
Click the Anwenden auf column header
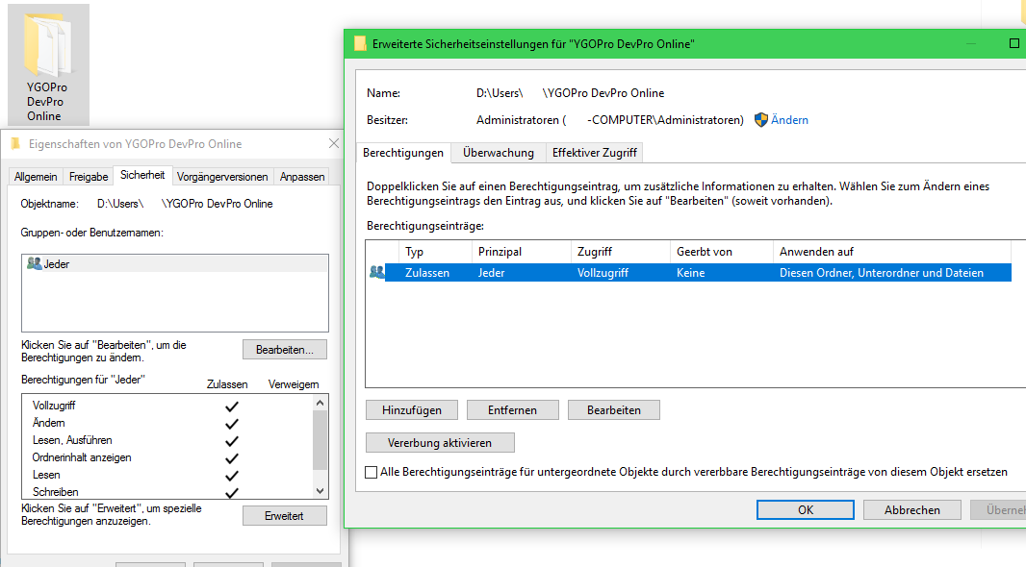892,252
